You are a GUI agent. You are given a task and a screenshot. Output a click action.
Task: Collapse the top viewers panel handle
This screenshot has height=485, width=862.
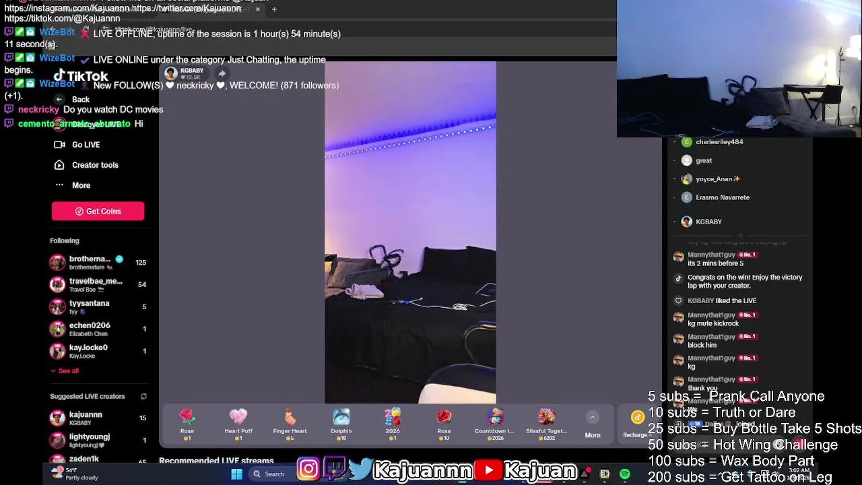[740, 236]
